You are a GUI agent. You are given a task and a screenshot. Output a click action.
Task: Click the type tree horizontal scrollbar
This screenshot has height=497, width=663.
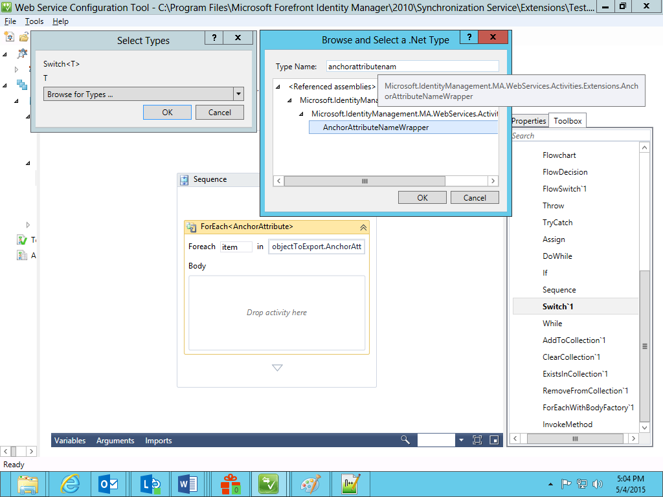[x=385, y=181]
